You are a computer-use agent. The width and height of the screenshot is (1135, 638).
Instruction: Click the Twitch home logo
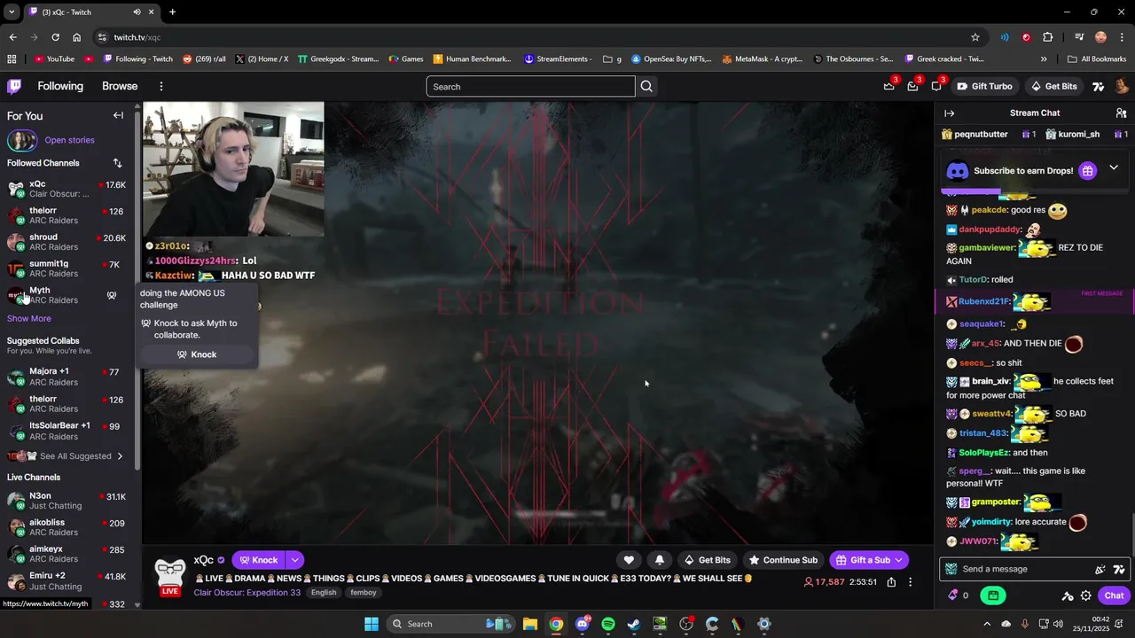[x=14, y=86]
